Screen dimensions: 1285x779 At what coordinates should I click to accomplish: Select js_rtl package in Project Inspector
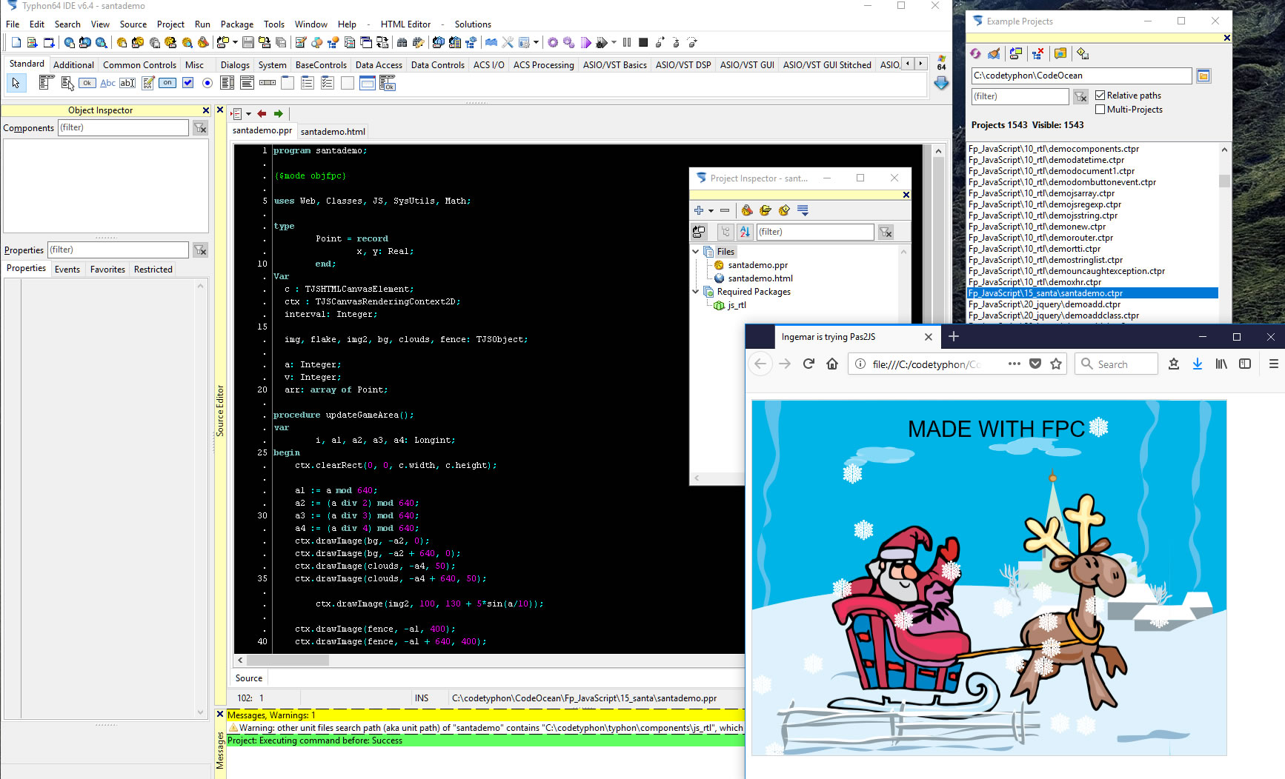737,305
